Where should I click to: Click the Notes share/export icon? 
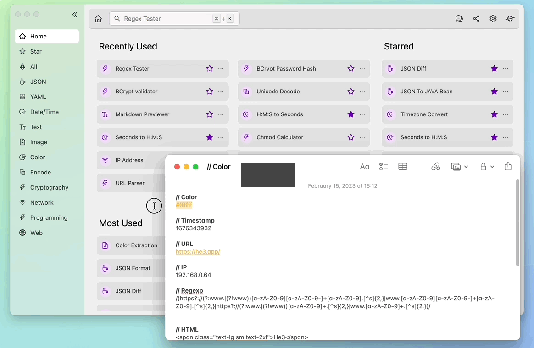point(508,166)
